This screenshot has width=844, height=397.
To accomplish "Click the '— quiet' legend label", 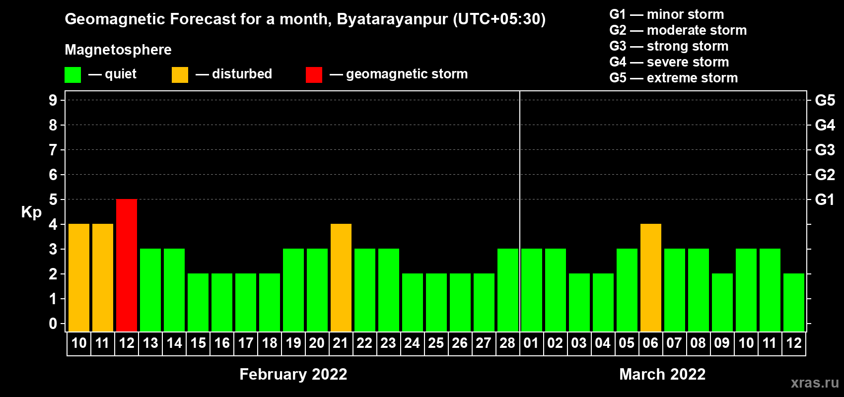I will [112, 74].
